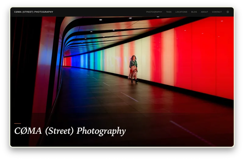
Task: Toggle the light/dark theme sun icon
Action: point(228,12)
